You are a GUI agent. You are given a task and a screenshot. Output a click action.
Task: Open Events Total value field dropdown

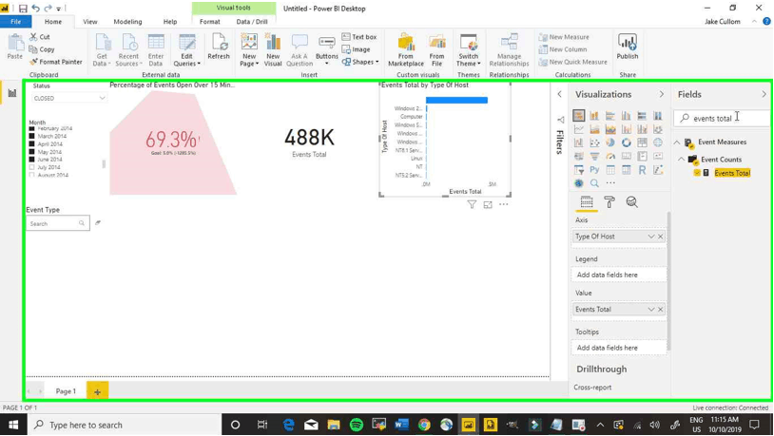651,310
